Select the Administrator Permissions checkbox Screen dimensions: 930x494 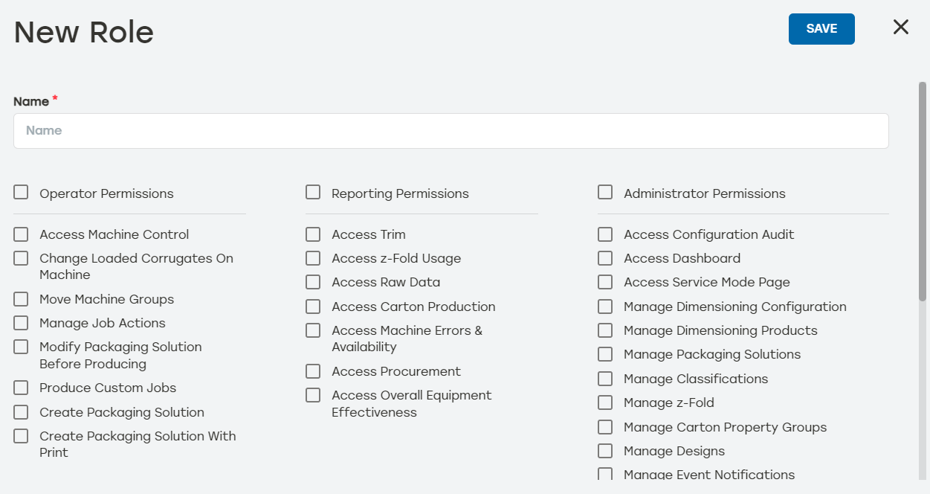(x=605, y=193)
